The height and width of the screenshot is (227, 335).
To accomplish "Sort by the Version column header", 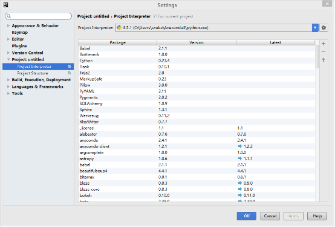I will click(x=197, y=42).
